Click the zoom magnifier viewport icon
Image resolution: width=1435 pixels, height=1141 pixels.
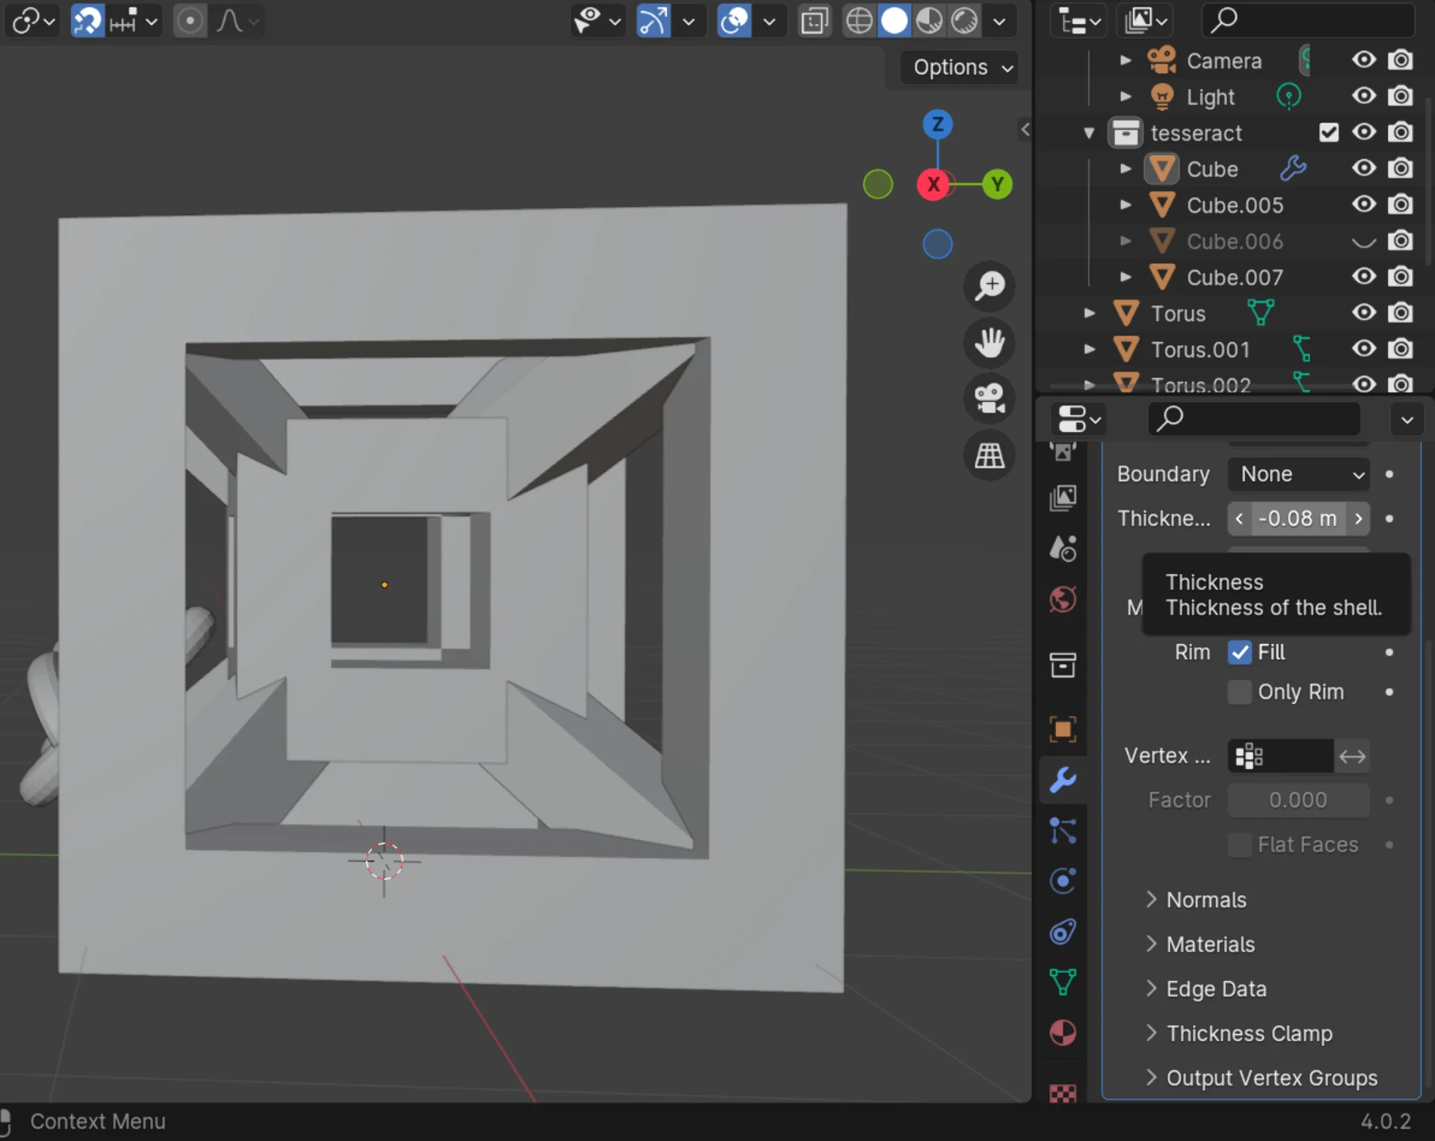(990, 286)
